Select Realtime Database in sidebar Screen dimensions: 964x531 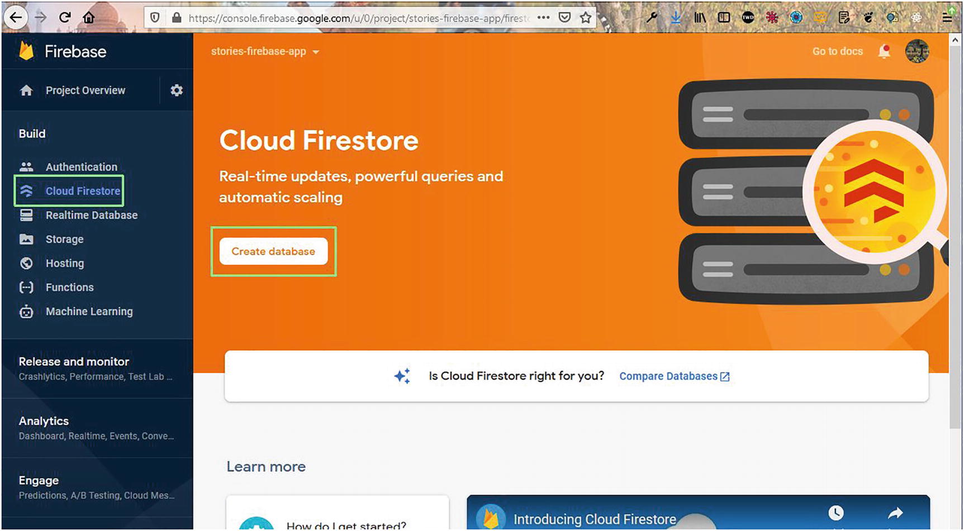click(91, 215)
